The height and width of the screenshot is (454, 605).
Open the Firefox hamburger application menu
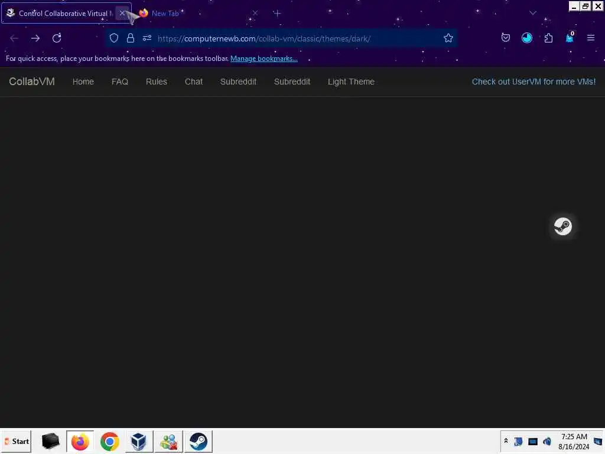pos(590,38)
